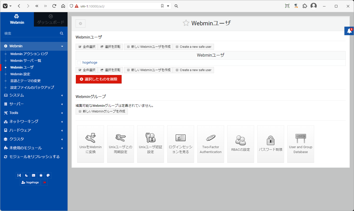Open the notifications bell
This screenshot has width=354, height=211.
click(x=349, y=31)
